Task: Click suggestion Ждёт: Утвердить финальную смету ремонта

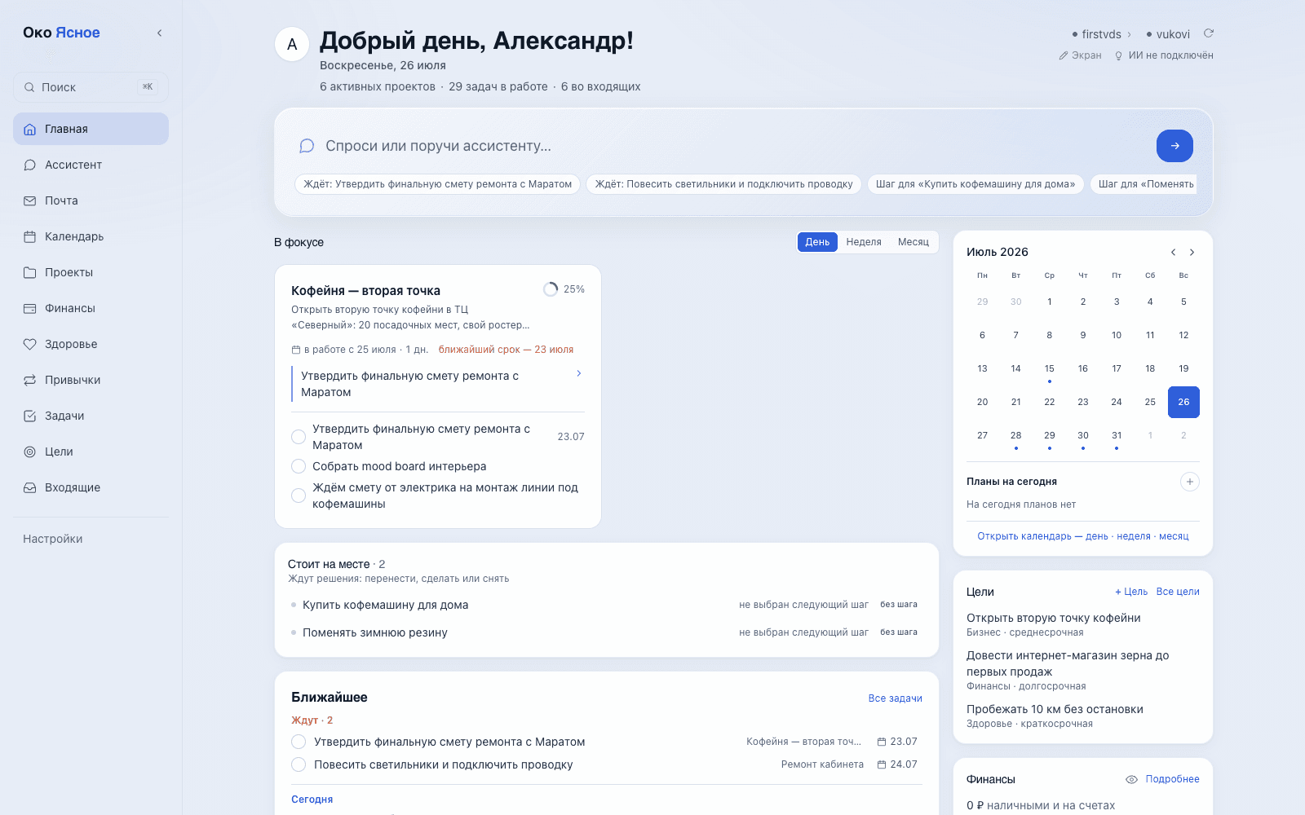Action: pos(437,184)
